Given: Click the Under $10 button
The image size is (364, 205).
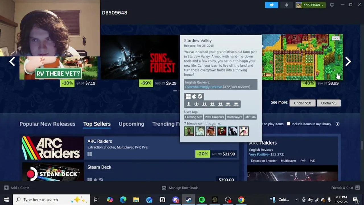Looking at the screenshot, I should [x=302, y=103].
